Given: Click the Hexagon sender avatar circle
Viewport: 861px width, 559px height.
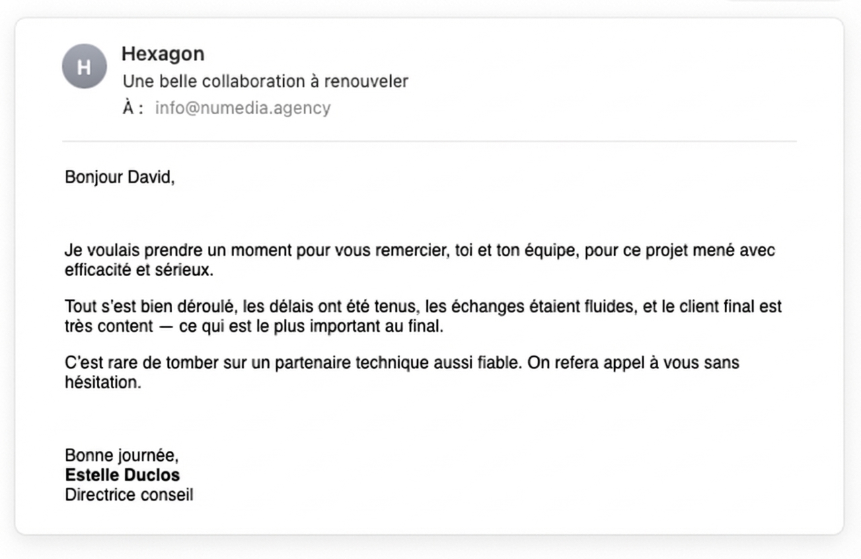Looking at the screenshot, I should pos(84,67).
